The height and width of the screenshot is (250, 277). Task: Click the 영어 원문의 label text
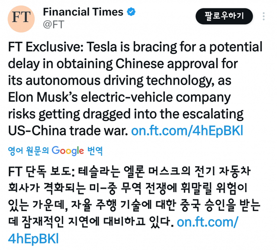click(x=29, y=151)
